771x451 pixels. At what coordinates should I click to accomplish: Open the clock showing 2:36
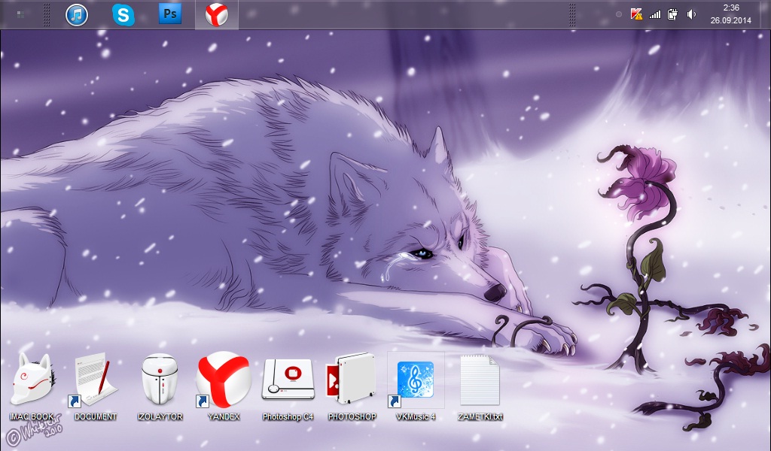(730, 14)
